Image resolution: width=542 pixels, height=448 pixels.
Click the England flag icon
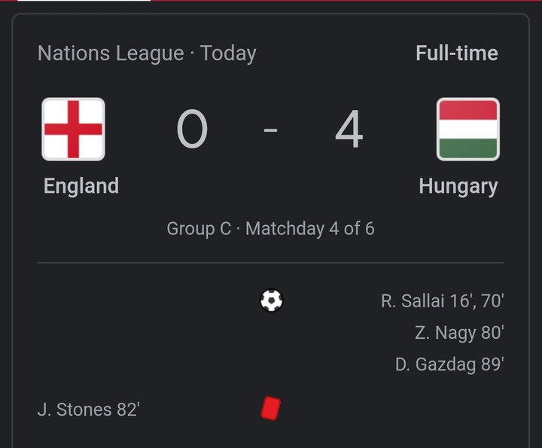coord(73,130)
